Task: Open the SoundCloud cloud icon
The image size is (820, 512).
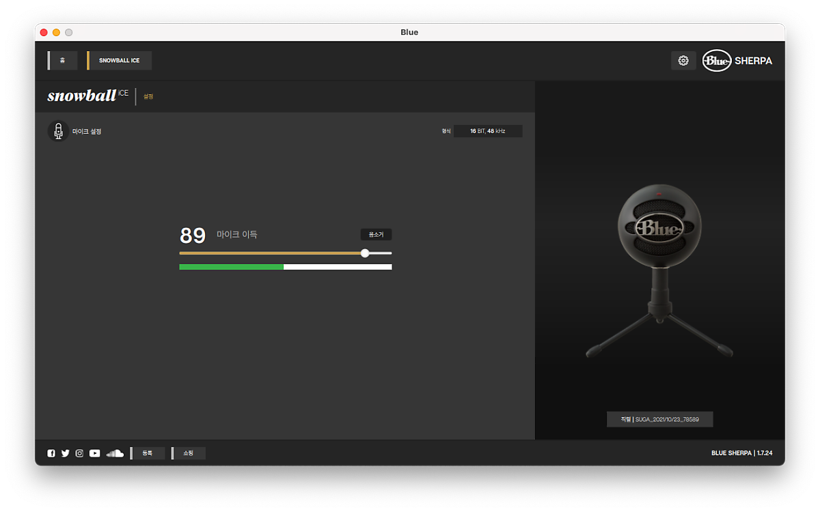Action: point(115,453)
